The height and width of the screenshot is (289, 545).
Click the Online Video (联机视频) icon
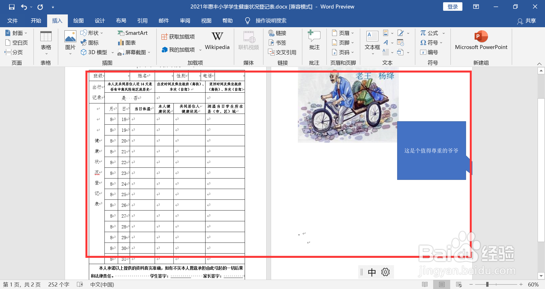pos(248,41)
